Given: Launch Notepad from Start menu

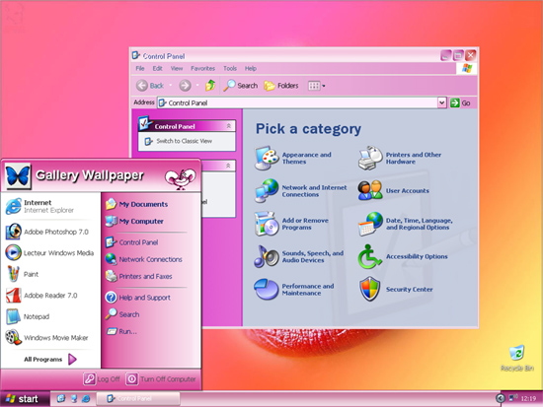Looking at the screenshot, I should click(x=28, y=316).
